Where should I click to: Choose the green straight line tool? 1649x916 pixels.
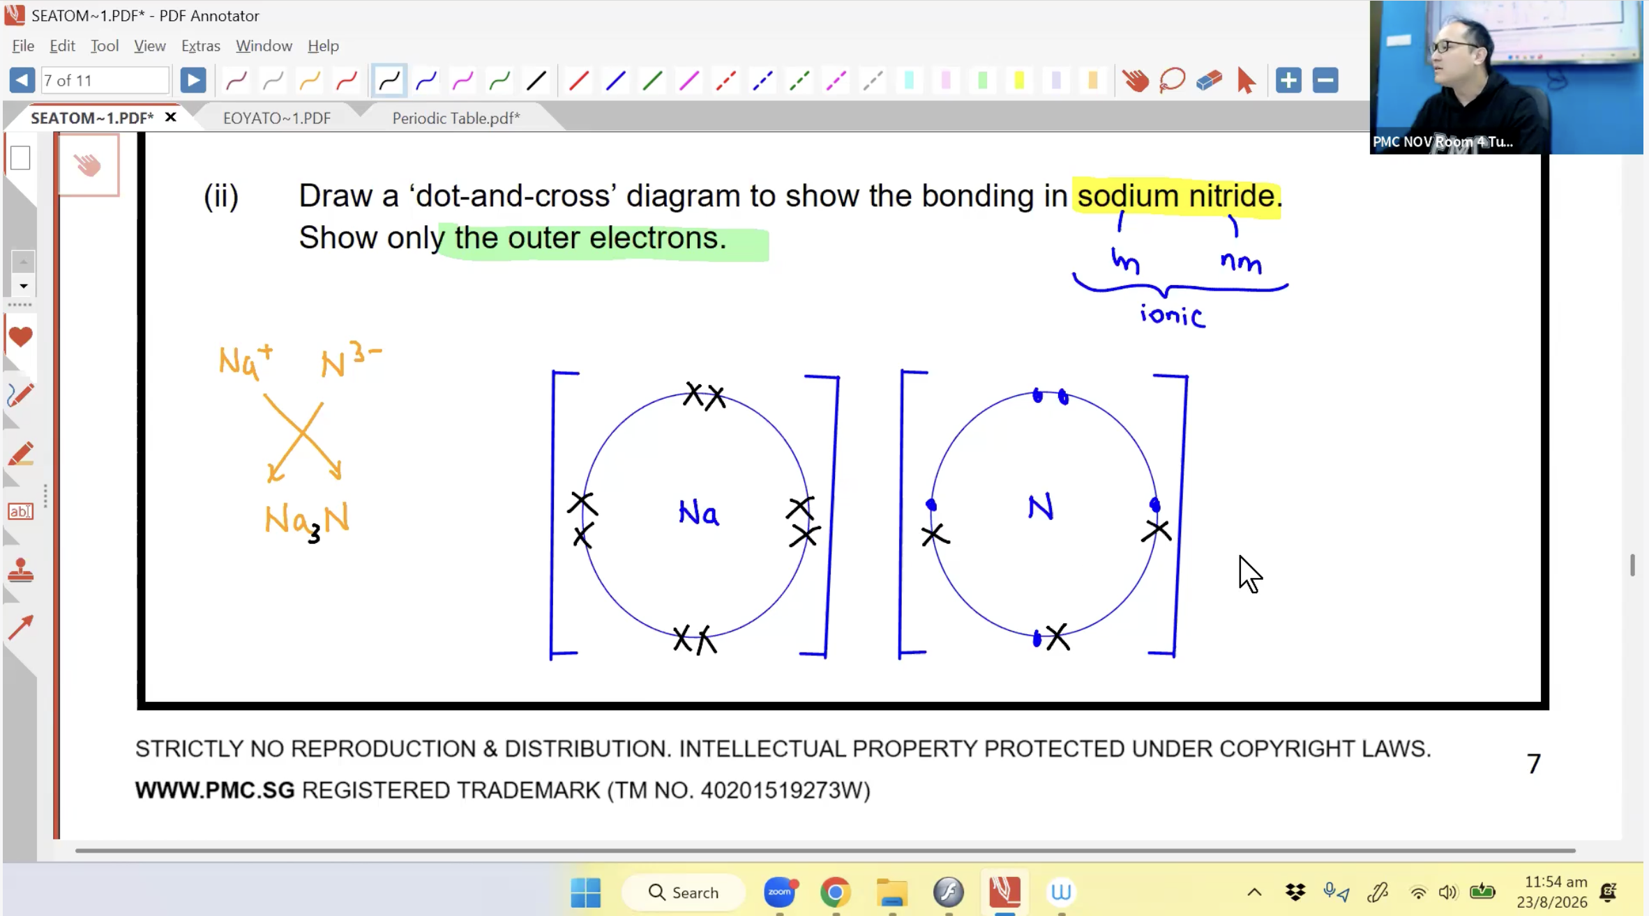click(653, 81)
